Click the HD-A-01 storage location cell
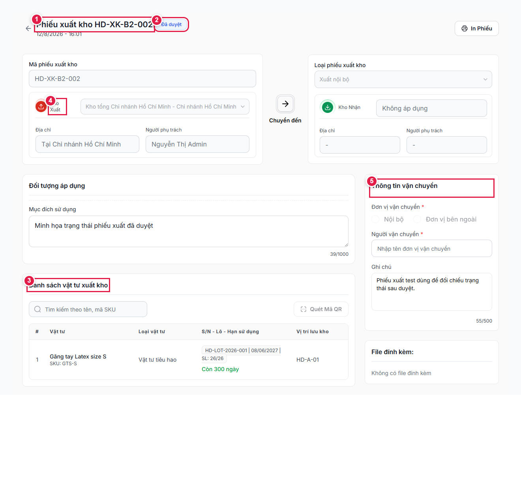This screenshot has height=501, width=521. pyautogui.click(x=308, y=360)
